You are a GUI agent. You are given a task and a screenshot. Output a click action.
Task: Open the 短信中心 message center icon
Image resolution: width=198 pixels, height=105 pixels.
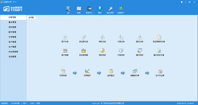[89, 9]
